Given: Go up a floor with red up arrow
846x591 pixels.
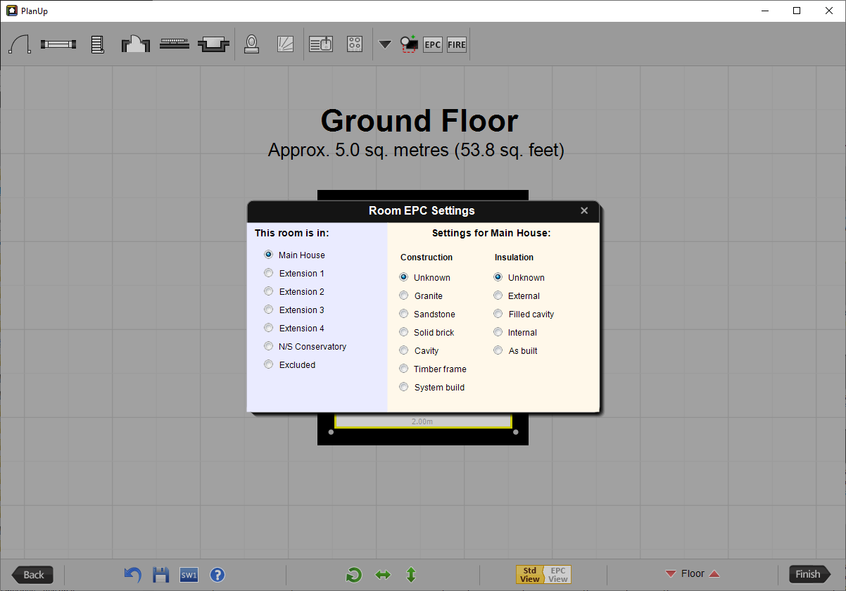Looking at the screenshot, I should pos(714,574).
